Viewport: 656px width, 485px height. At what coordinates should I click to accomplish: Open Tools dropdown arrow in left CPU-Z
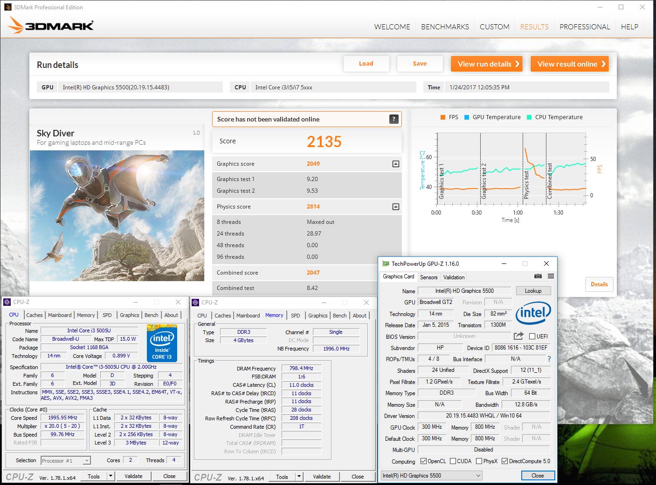click(x=110, y=476)
